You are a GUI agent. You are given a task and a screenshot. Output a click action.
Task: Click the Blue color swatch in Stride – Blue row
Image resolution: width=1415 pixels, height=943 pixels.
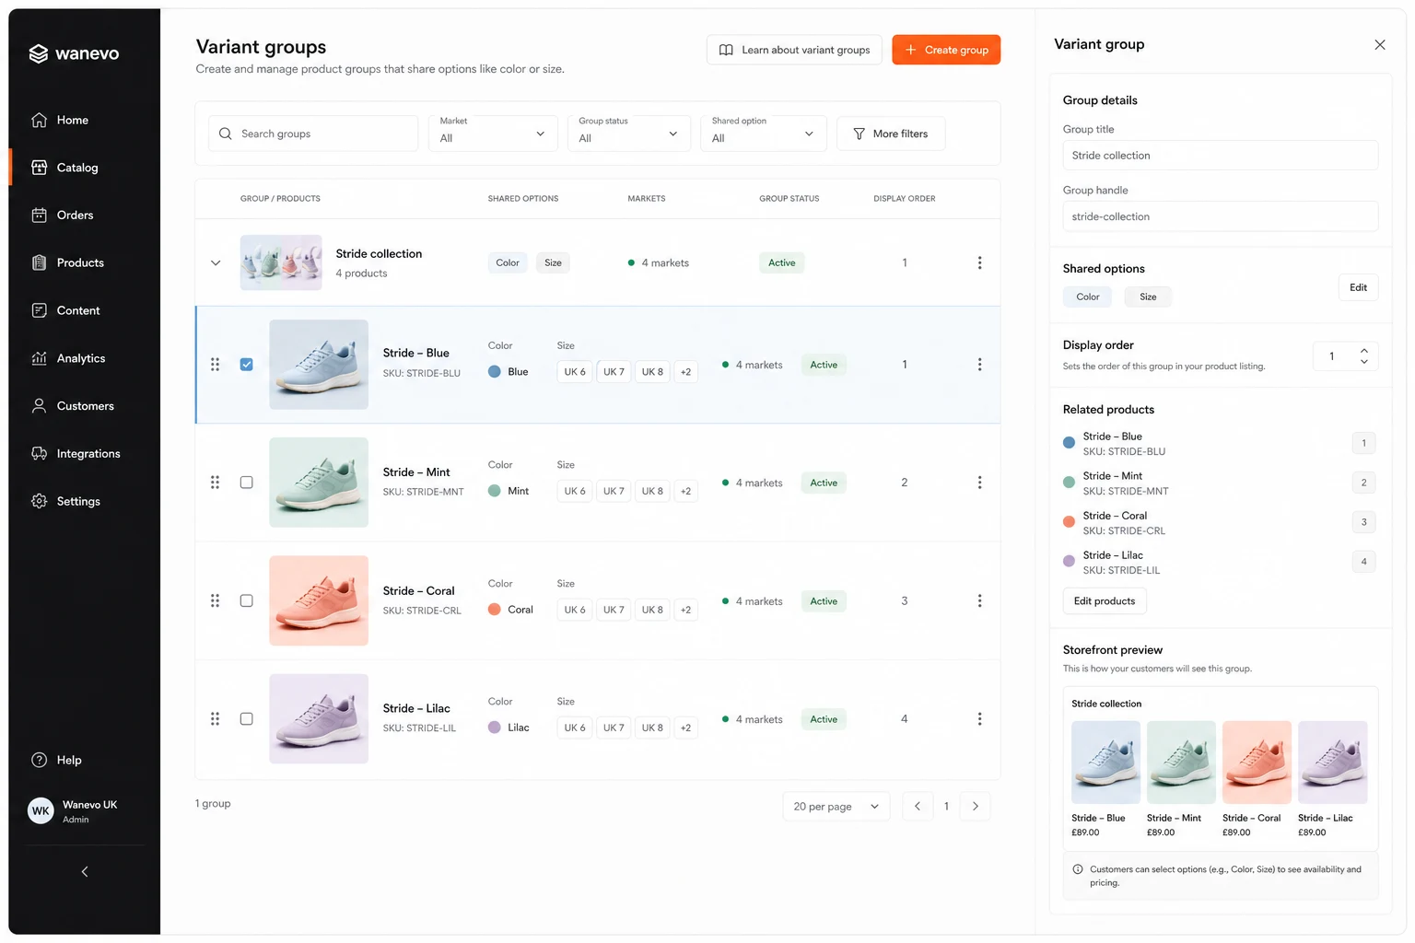coord(495,372)
